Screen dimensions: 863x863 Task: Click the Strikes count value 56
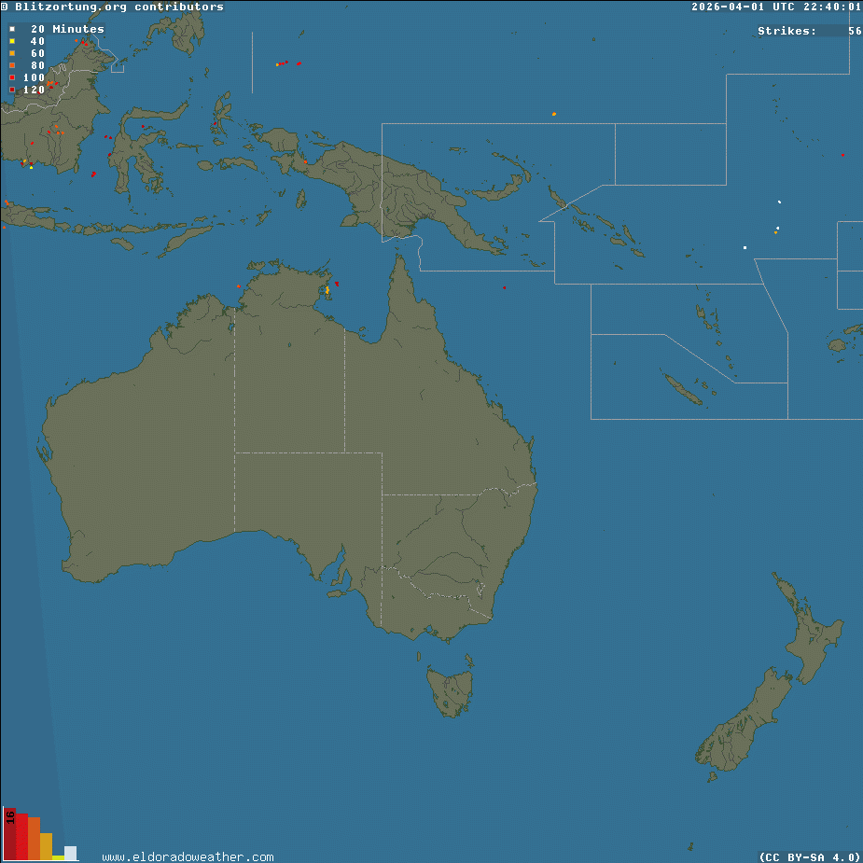pos(854,31)
